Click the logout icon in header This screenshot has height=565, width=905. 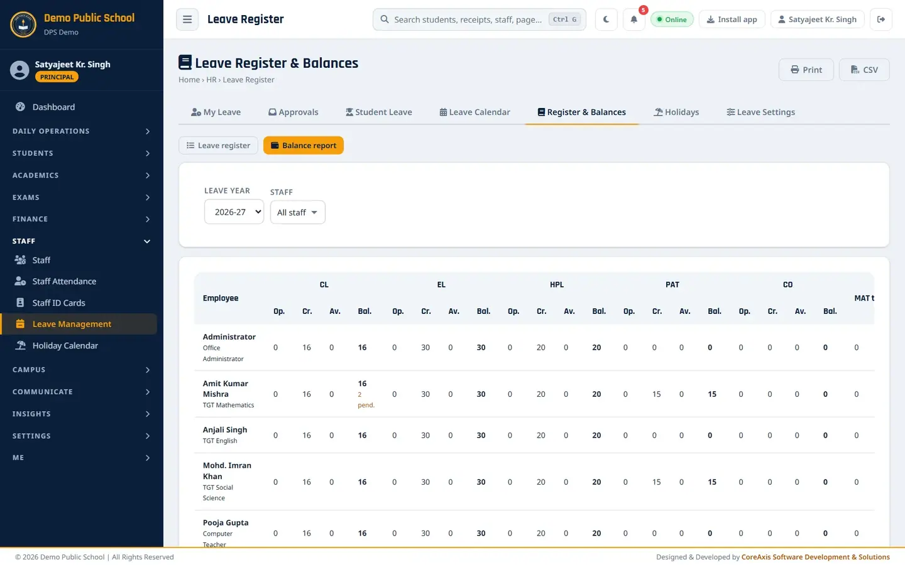coord(881,19)
